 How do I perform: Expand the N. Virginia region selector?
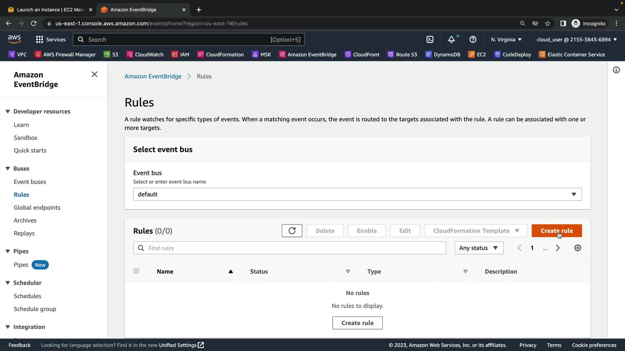click(506, 40)
